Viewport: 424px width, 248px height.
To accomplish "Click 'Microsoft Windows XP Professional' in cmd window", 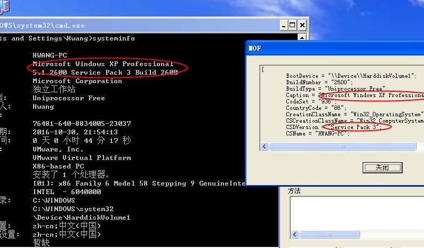I will pos(103,64).
